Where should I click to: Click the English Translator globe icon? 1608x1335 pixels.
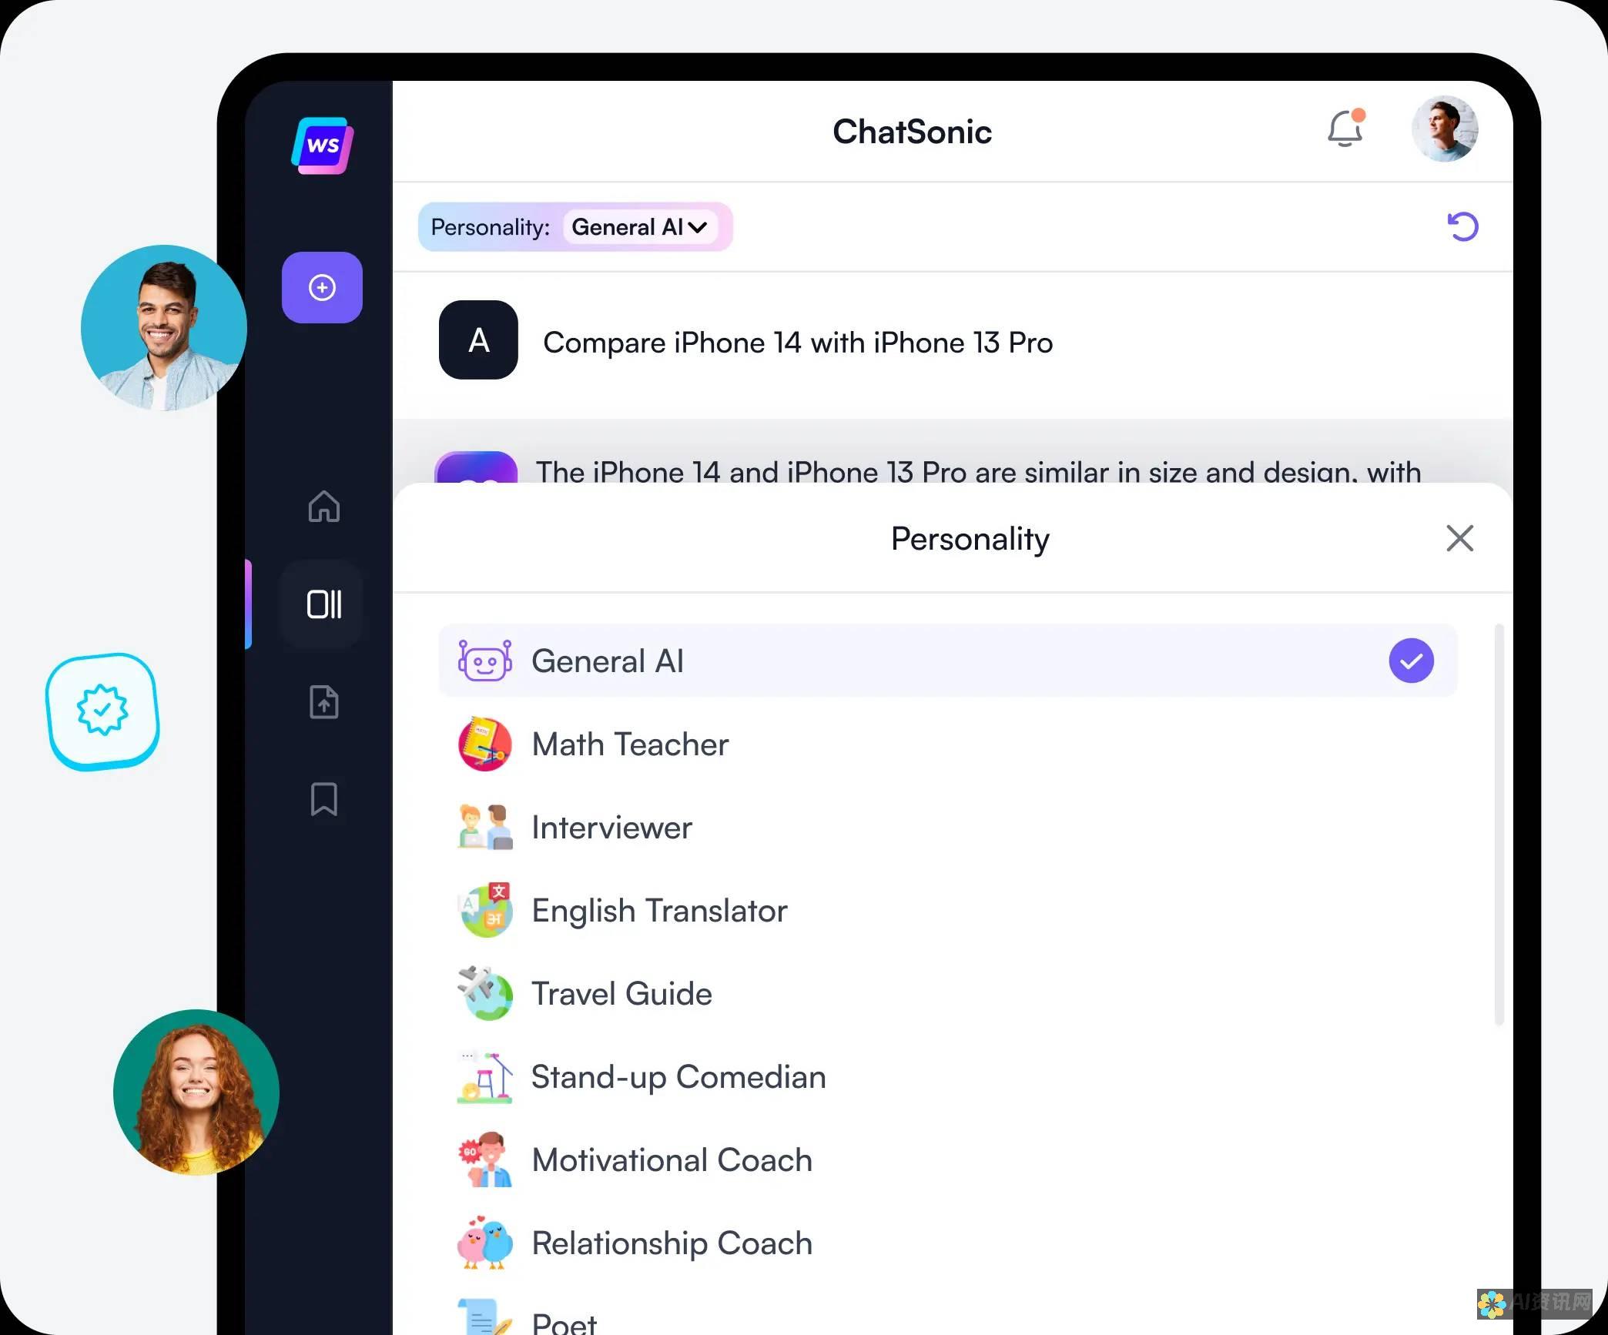(x=485, y=909)
